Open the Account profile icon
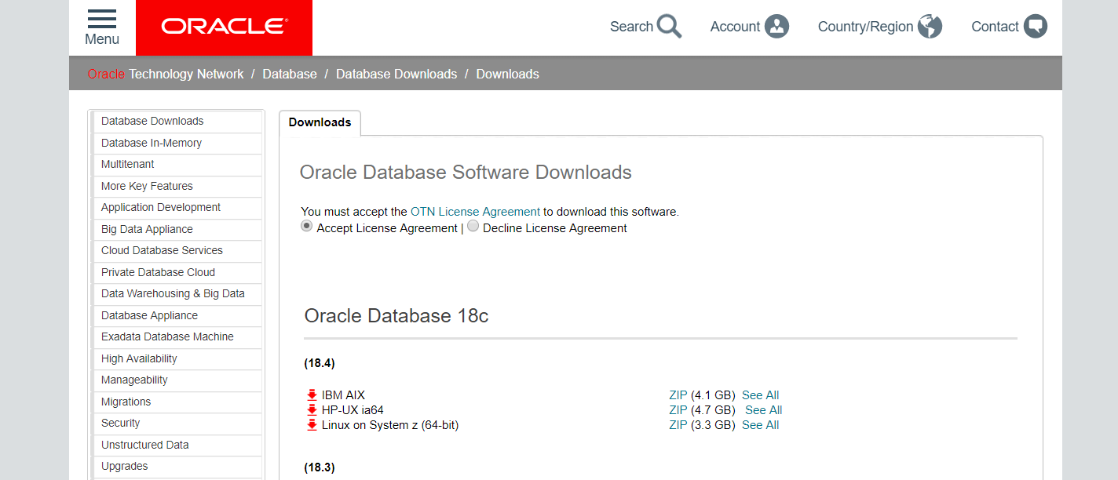This screenshot has height=480, width=1118. point(776,26)
